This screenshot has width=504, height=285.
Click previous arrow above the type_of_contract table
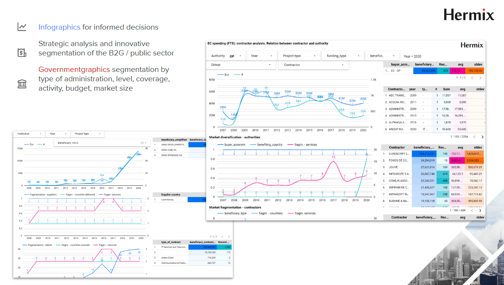[x=222, y=237]
